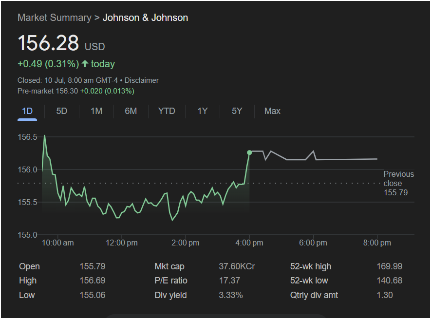Click the USD currency label

95,46
